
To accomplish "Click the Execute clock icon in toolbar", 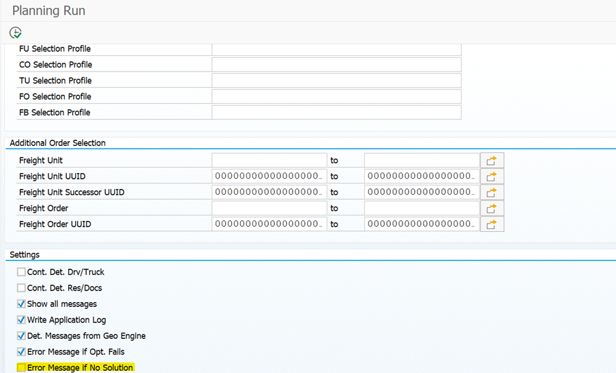I will (x=15, y=33).
